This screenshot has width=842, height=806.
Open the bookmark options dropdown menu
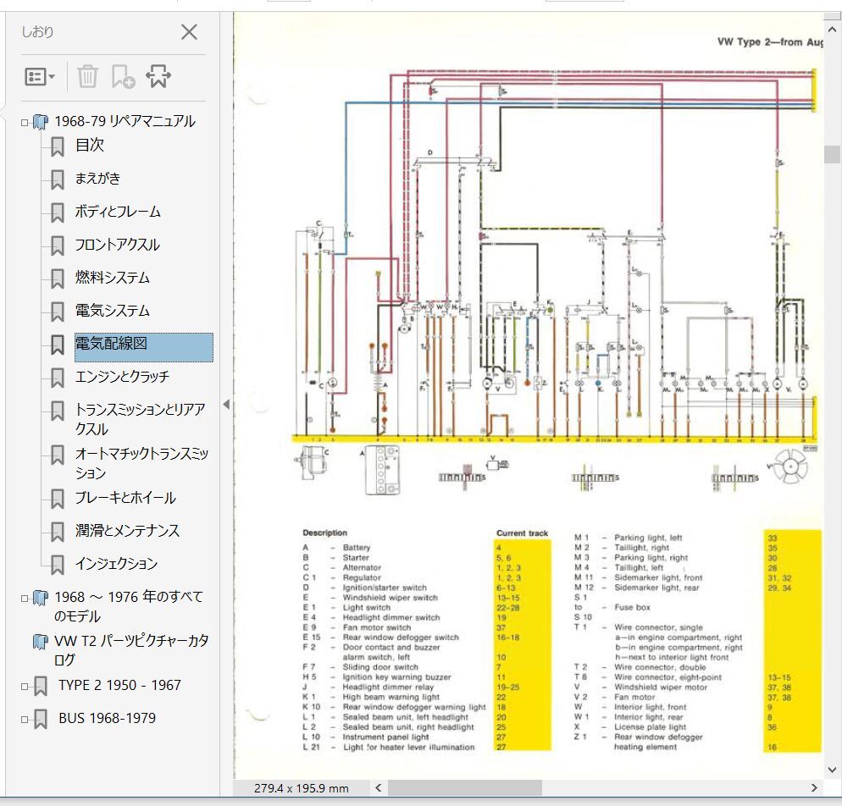pos(40,77)
